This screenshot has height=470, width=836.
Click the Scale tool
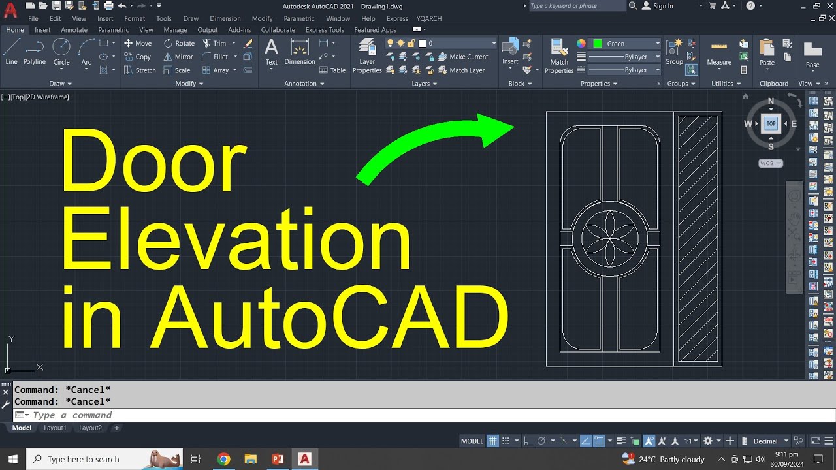[177, 70]
